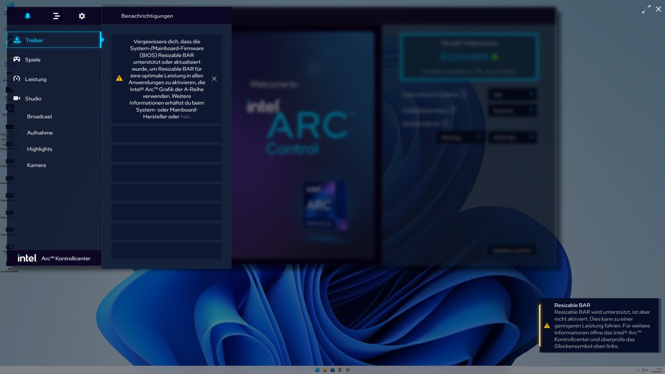Select the Treiber section
Screen dimensions: 665x374
pyautogui.click(x=54, y=40)
